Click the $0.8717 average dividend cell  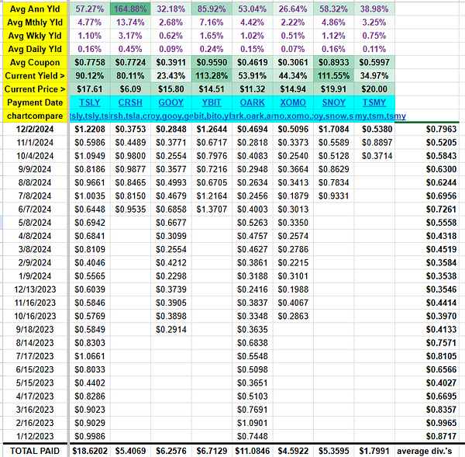[x=427, y=436]
